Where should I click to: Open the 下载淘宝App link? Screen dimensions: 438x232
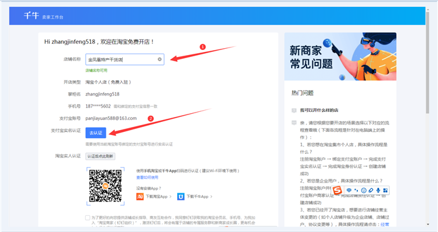click(158, 196)
